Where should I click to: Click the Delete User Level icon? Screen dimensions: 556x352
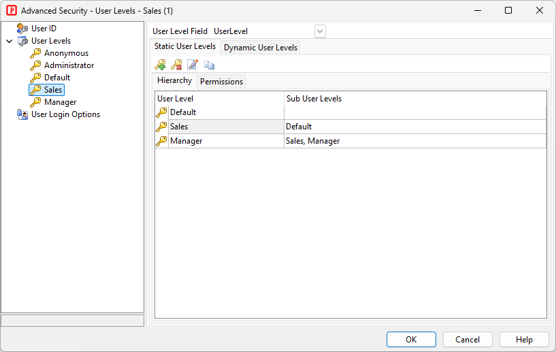click(x=176, y=65)
